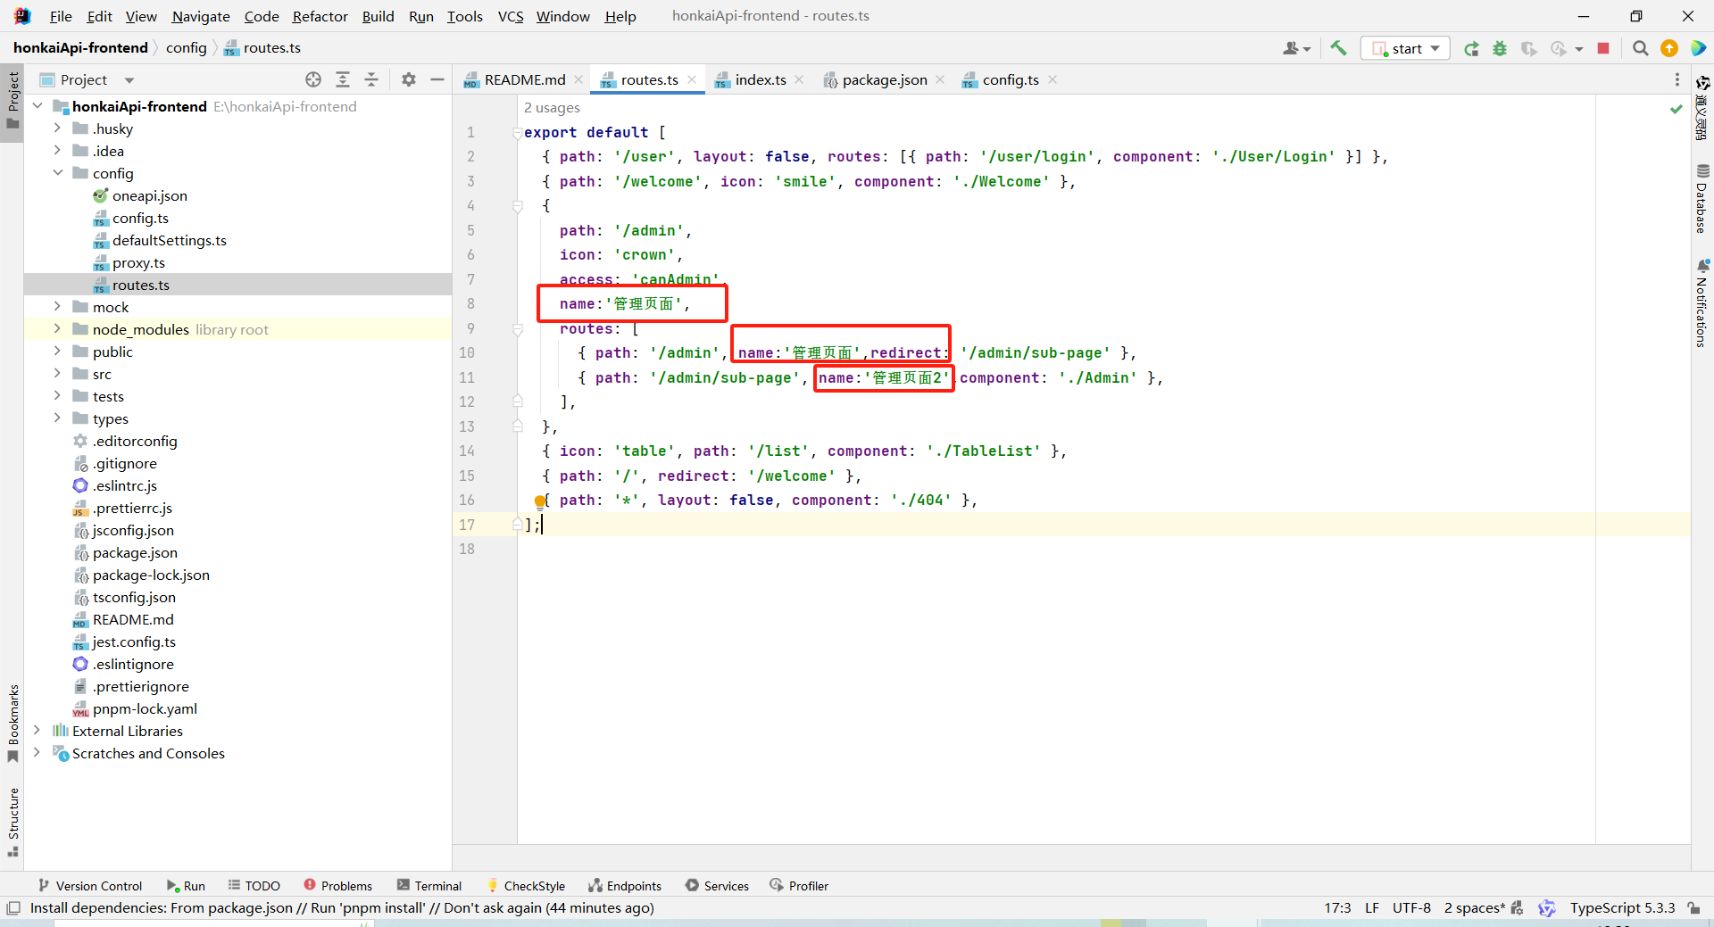Open the Refactor menu

click(320, 16)
